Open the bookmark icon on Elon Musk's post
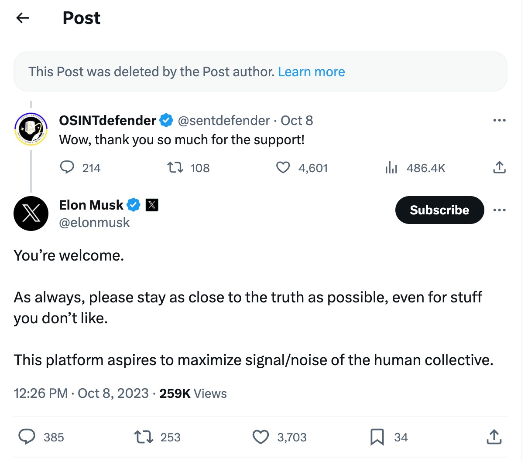Image resolution: width=528 pixels, height=461 pixels. [377, 437]
